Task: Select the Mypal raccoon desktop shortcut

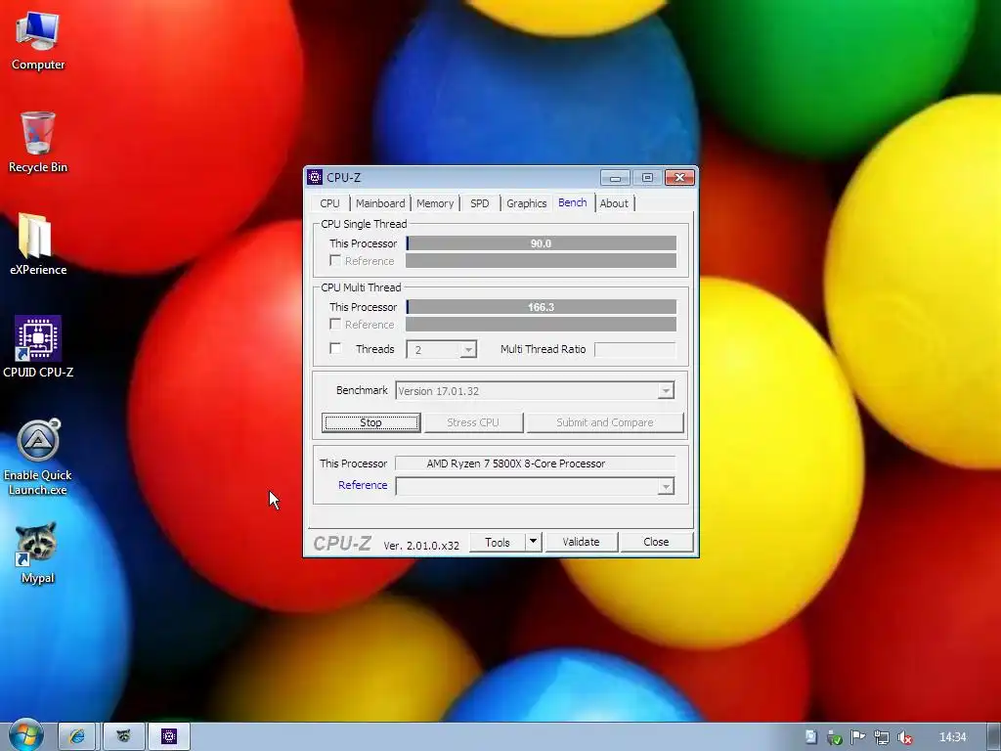Action: 38,553
